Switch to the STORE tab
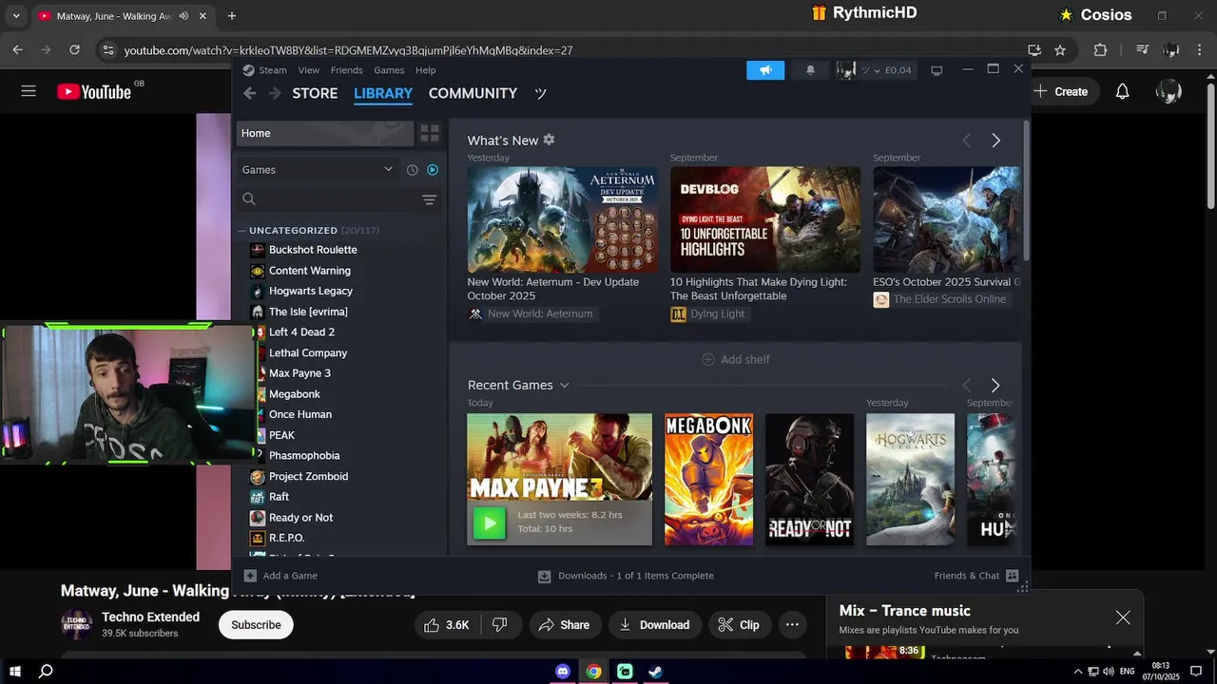This screenshot has width=1217, height=684. 315,93
